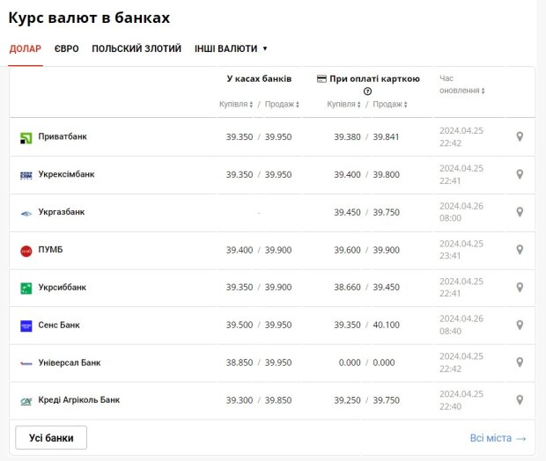Image resolution: width=546 pixels, height=461 pixels.
Task: Click the Універсал Банк map pin
Action: point(520,362)
